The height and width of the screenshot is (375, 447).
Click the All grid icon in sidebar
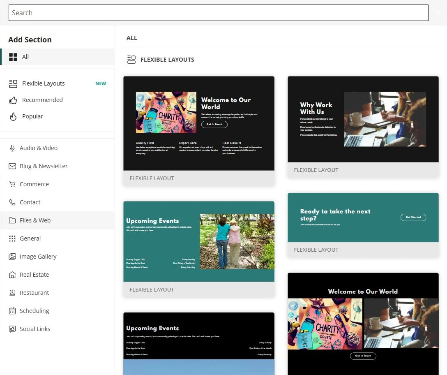tap(13, 57)
